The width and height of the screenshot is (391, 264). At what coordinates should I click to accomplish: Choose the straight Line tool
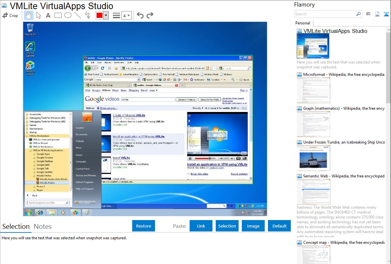tap(78, 15)
